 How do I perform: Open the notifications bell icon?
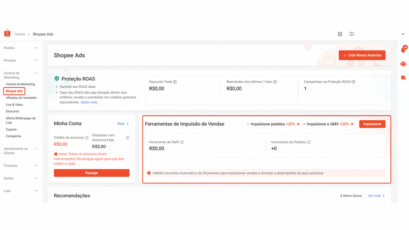click(x=403, y=50)
